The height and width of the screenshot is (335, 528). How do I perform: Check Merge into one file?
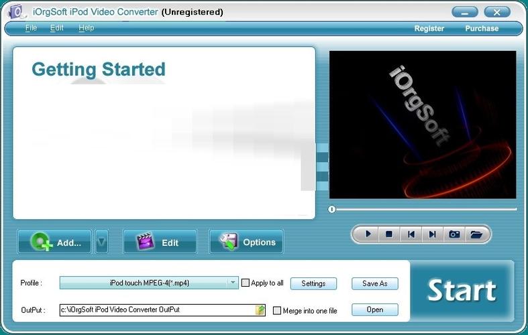(x=277, y=310)
